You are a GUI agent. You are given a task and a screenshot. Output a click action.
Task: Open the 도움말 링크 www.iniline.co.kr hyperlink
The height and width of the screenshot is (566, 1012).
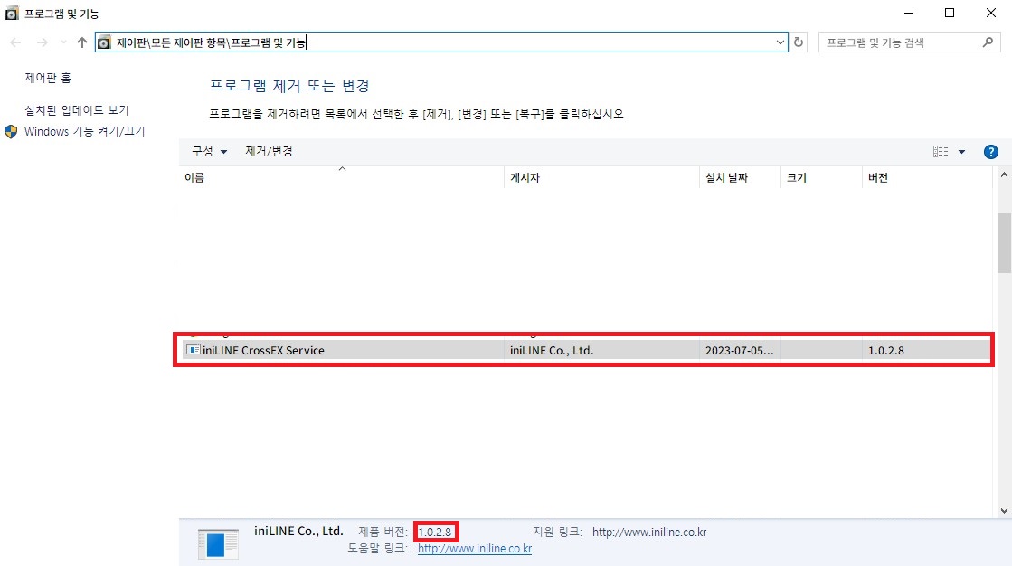click(475, 549)
